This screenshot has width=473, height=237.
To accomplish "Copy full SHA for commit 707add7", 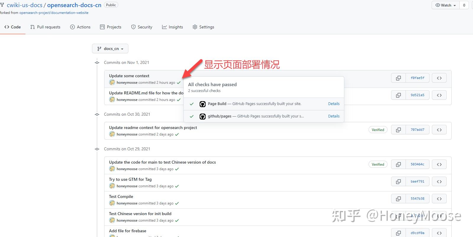I will [x=398, y=130].
